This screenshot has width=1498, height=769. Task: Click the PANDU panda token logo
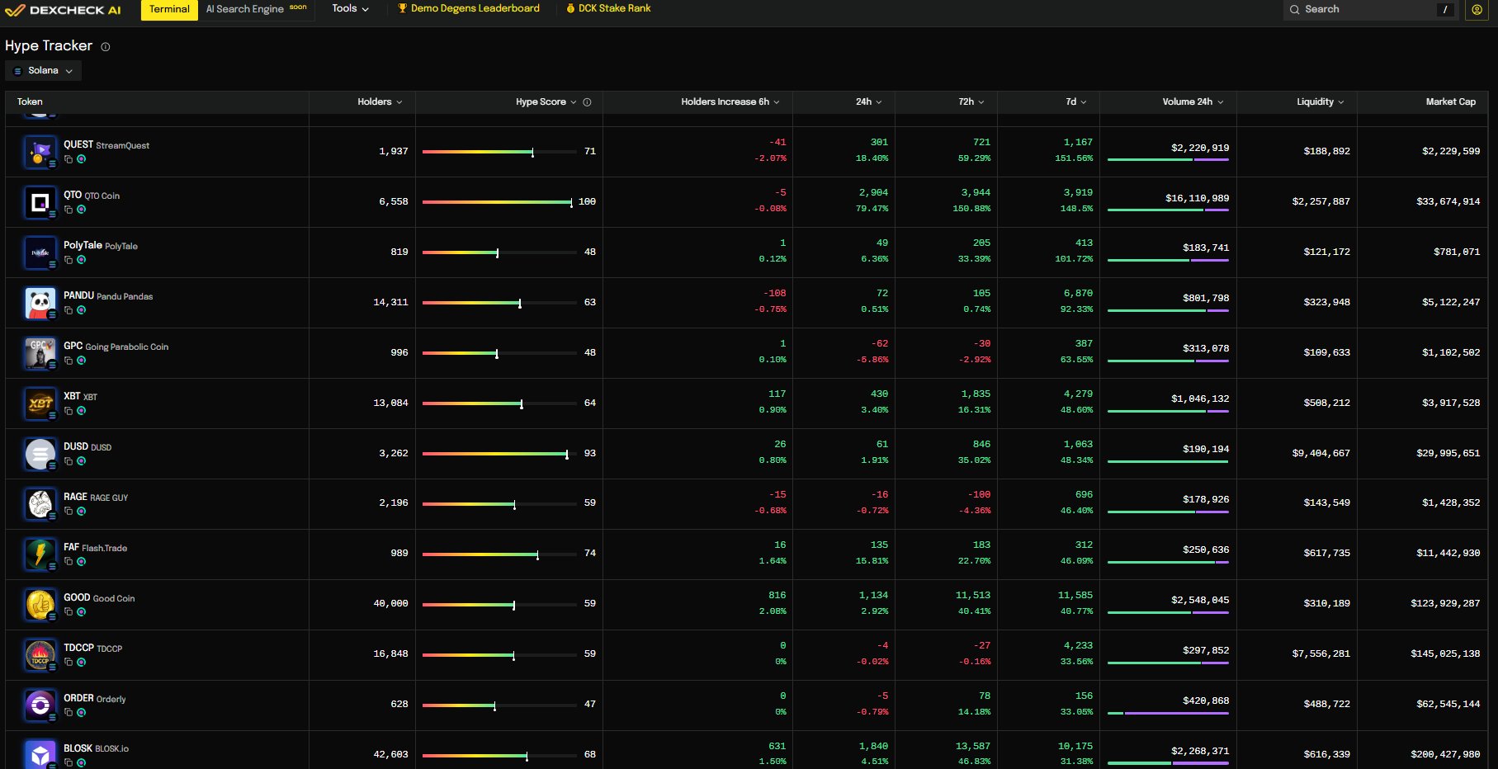(x=40, y=303)
